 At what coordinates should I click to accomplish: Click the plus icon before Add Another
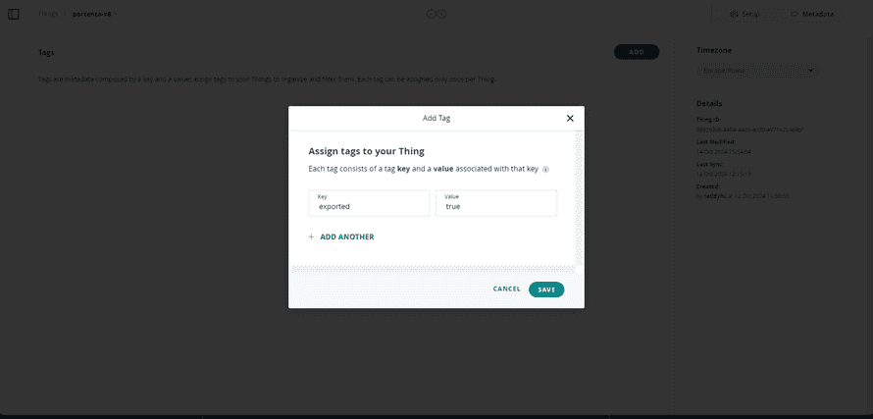click(311, 236)
